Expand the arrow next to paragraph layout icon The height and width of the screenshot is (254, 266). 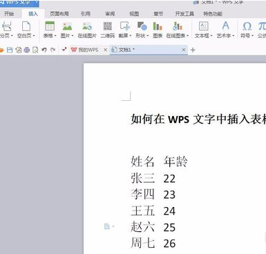(x=113, y=226)
